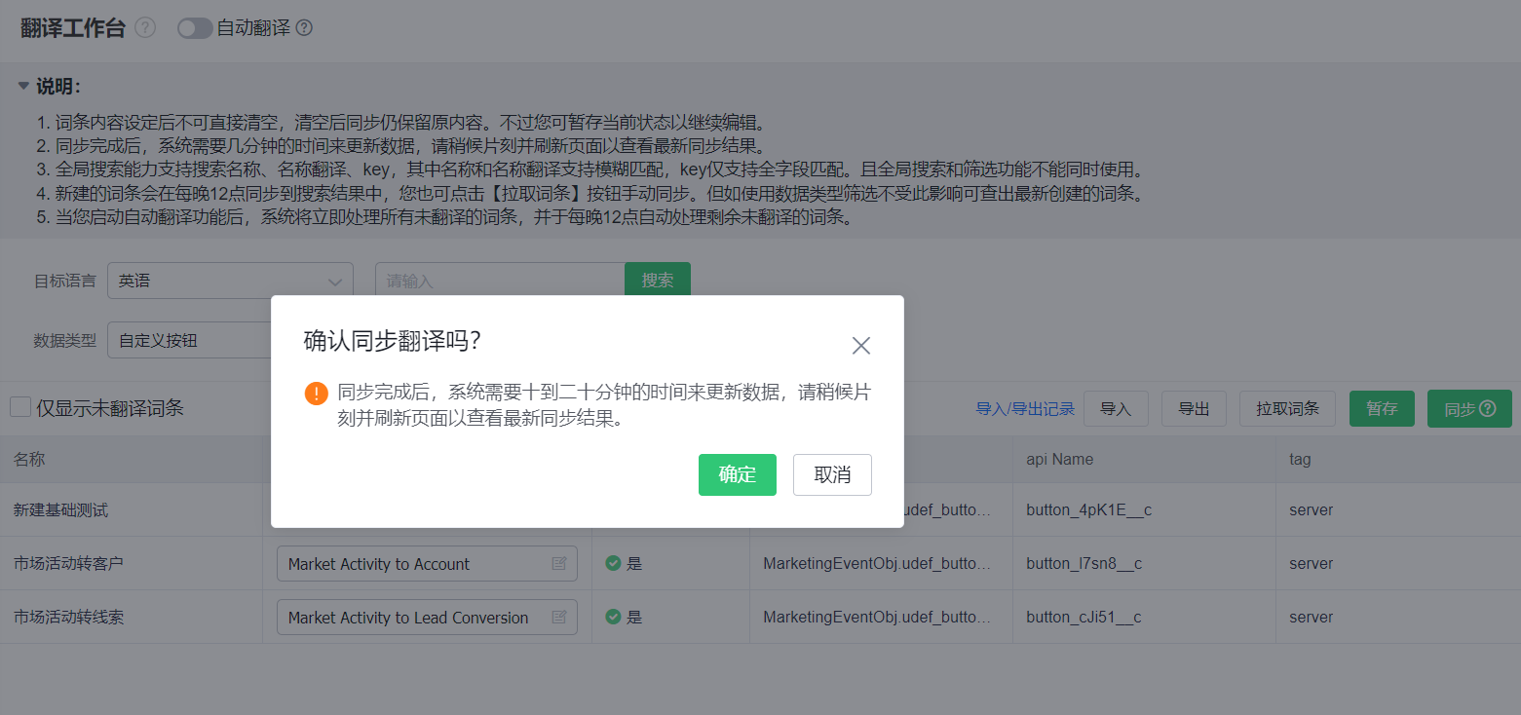Click the Market Activity to Lead Conversion field

(x=427, y=618)
